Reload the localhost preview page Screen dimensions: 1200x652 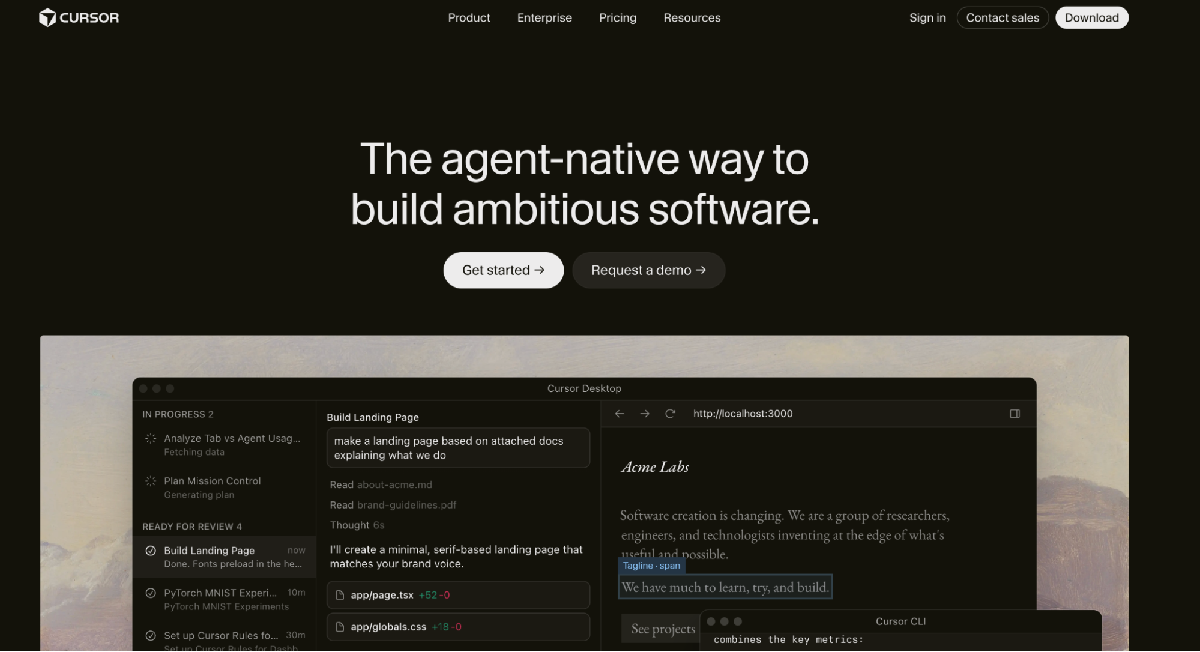coord(670,414)
